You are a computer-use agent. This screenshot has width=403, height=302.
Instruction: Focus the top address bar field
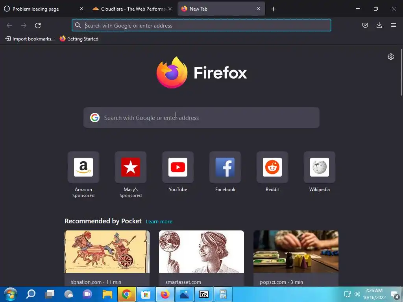(201, 26)
